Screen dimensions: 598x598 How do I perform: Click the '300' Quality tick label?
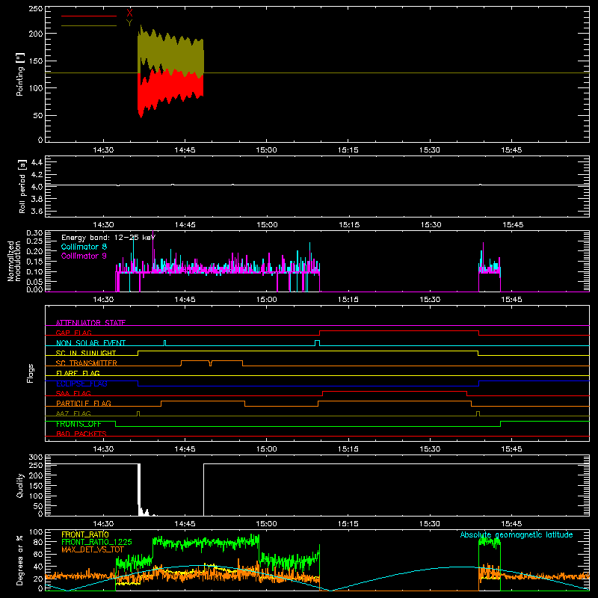(36, 457)
